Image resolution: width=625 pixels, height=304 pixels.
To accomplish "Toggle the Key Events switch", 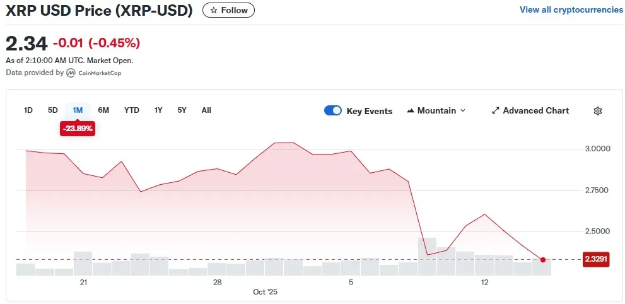I will pos(333,111).
